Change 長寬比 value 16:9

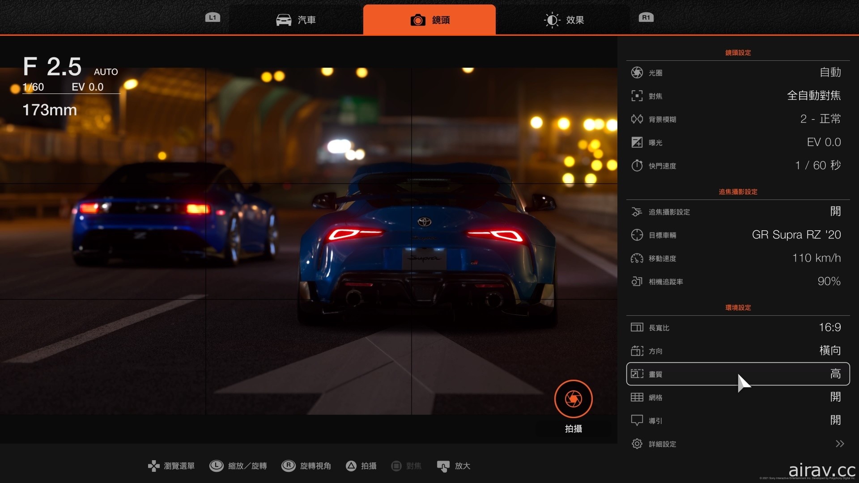coord(830,327)
